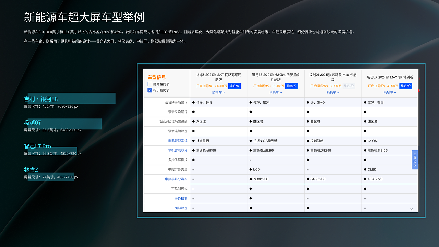The image size is (439, 247).
Task: Click 询底价 for 林肯Z 2024款
Action: tap(235, 86)
